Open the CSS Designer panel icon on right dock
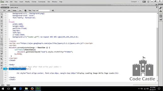163x91 pixels. [161, 16]
